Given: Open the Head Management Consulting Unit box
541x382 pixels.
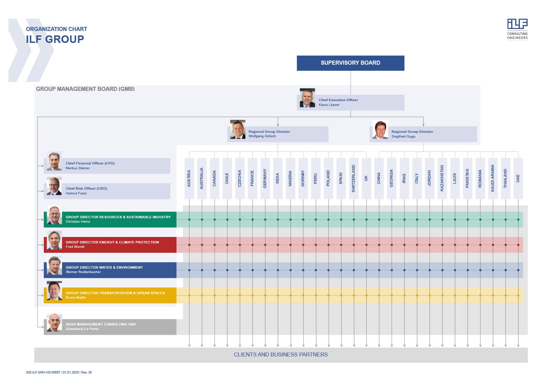Looking at the screenshot, I should 110,327.
